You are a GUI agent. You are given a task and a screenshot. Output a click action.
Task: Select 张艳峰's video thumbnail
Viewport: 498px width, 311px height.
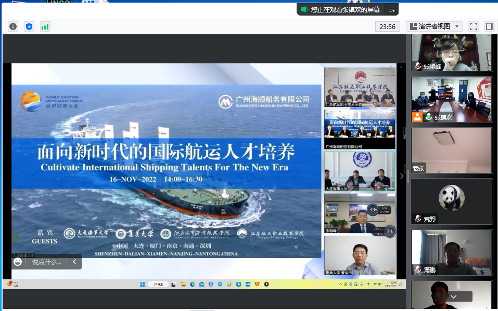pyautogui.click(x=452, y=52)
